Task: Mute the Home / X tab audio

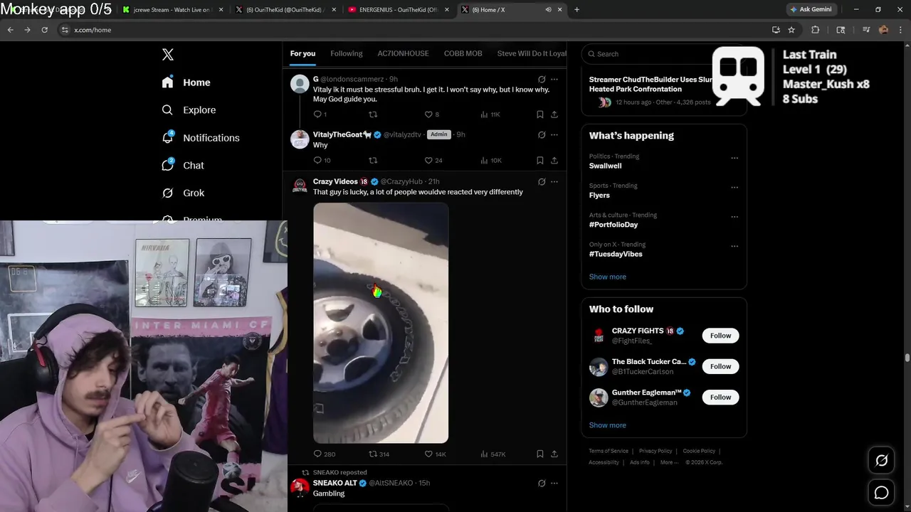Action: (548, 10)
